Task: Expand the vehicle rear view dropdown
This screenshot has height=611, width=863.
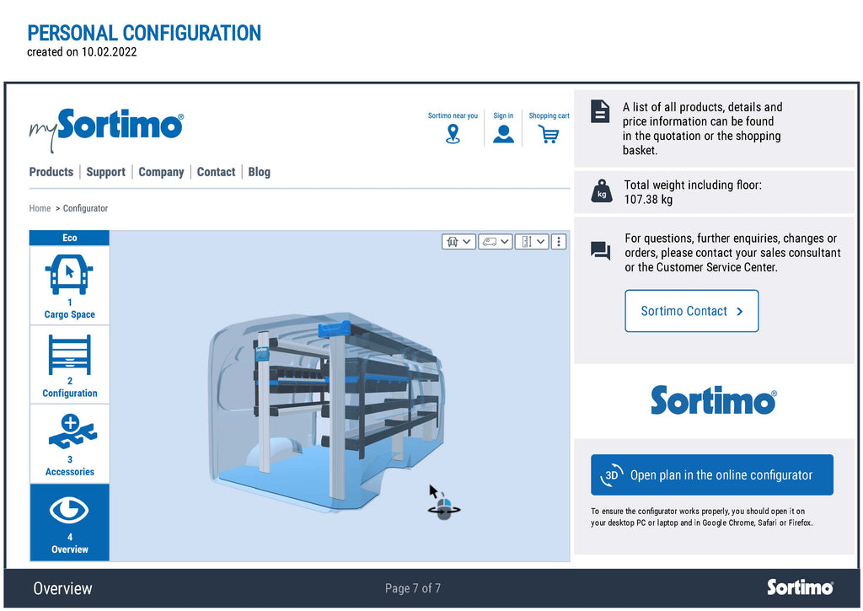Action: [x=458, y=242]
